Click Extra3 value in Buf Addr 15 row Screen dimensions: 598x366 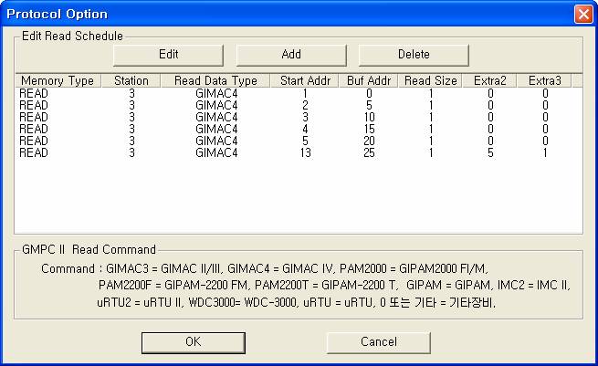click(545, 129)
